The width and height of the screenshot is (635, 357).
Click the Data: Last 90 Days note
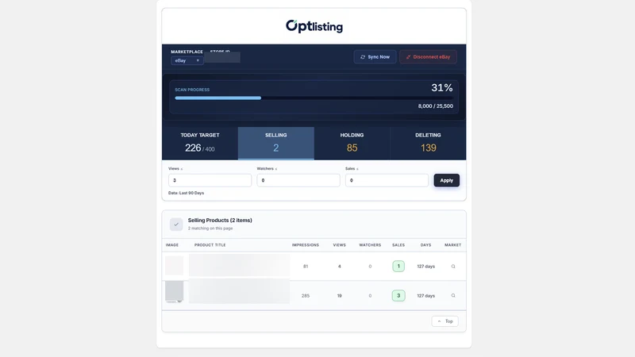click(187, 193)
